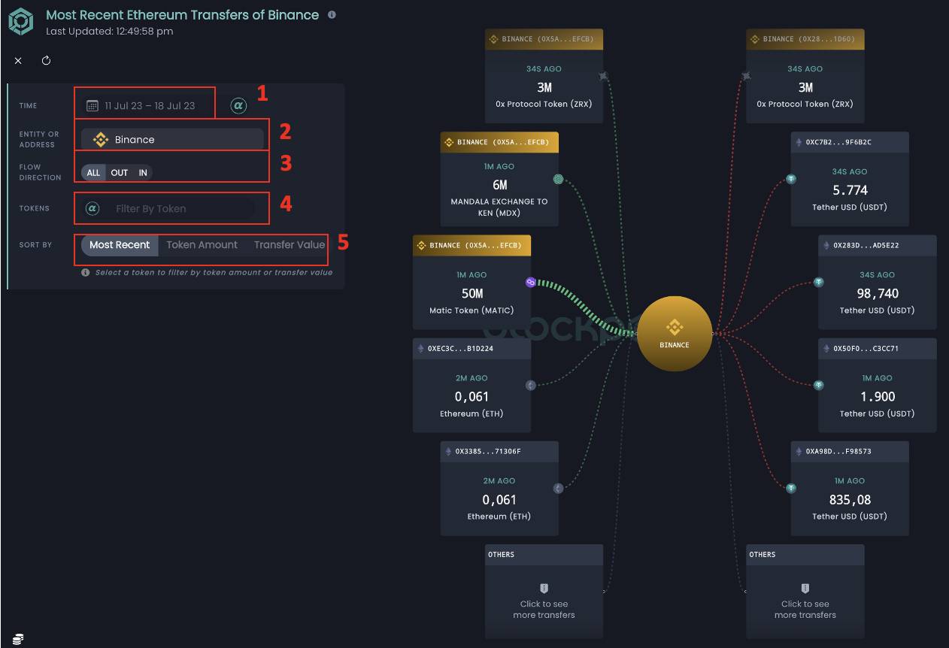Select OUT flow direction
The width and height of the screenshot is (949, 648).
click(120, 173)
